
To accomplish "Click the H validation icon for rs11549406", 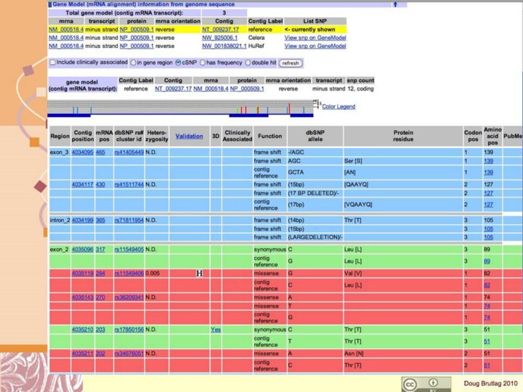I will pyautogui.click(x=198, y=273).
